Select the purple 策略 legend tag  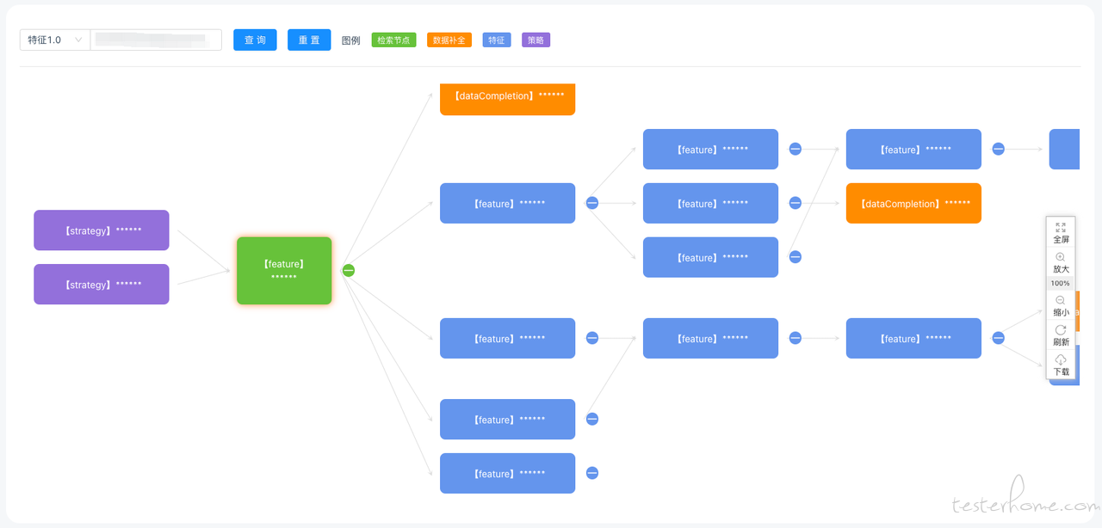pyautogui.click(x=536, y=40)
